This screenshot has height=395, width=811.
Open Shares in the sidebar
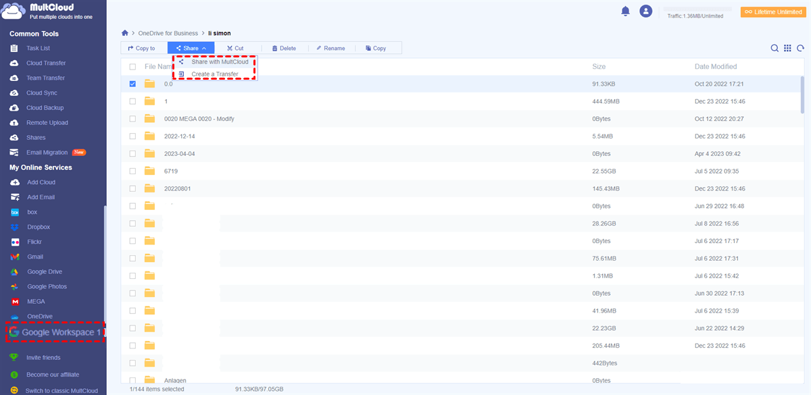(x=36, y=138)
